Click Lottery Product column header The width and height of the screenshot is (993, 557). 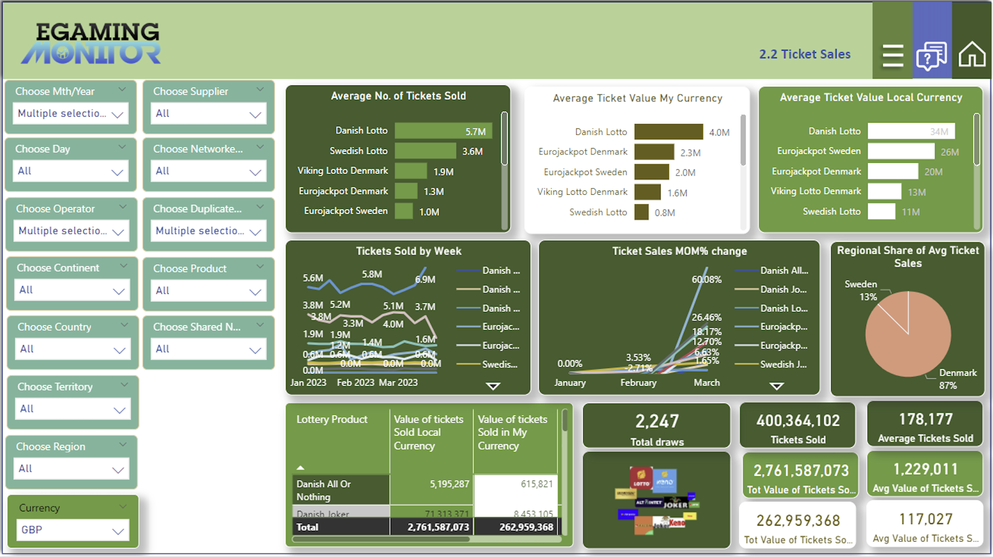click(x=332, y=420)
